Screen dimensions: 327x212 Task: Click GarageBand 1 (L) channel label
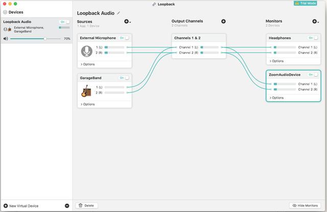point(99,87)
